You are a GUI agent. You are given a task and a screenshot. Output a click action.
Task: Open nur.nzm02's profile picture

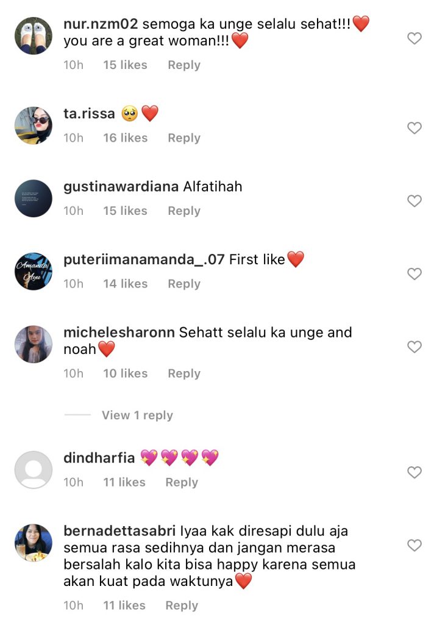[34, 36]
